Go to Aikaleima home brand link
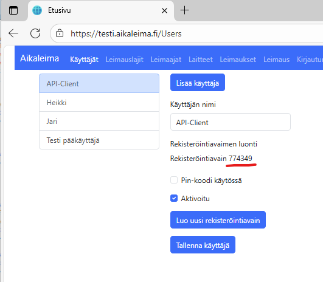This screenshot has height=282, width=323. (40, 58)
